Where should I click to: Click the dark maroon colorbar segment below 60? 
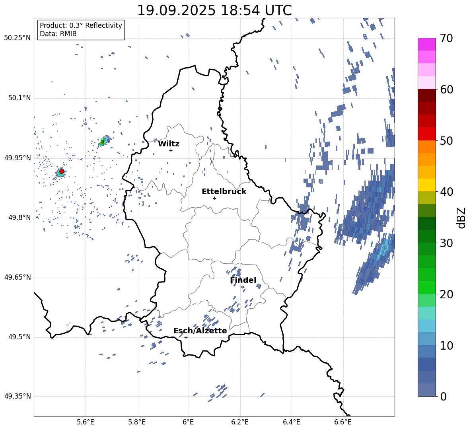click(426, 95)
